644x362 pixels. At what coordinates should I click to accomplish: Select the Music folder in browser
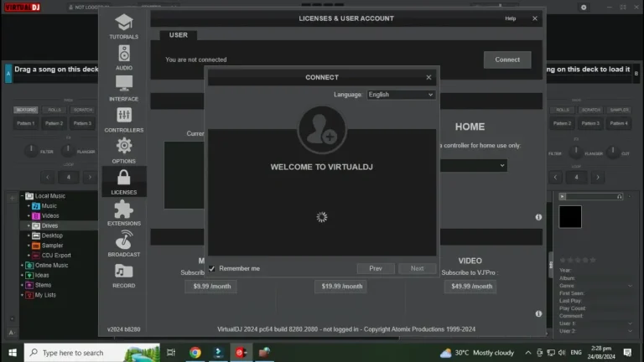tap(49, 206)
